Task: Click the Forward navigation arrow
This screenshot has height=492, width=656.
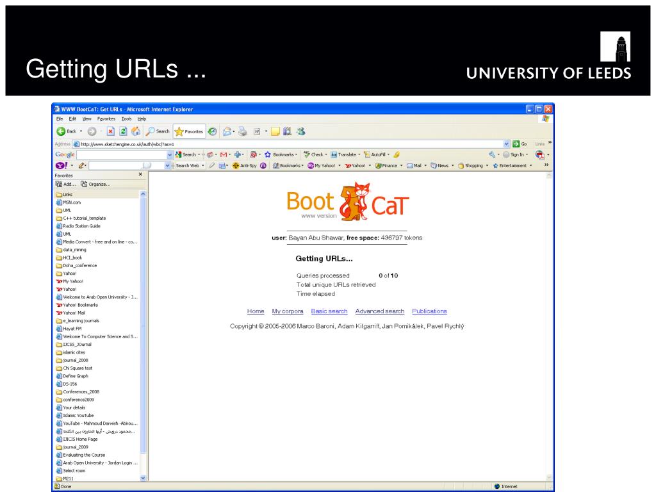Action: 92,131
